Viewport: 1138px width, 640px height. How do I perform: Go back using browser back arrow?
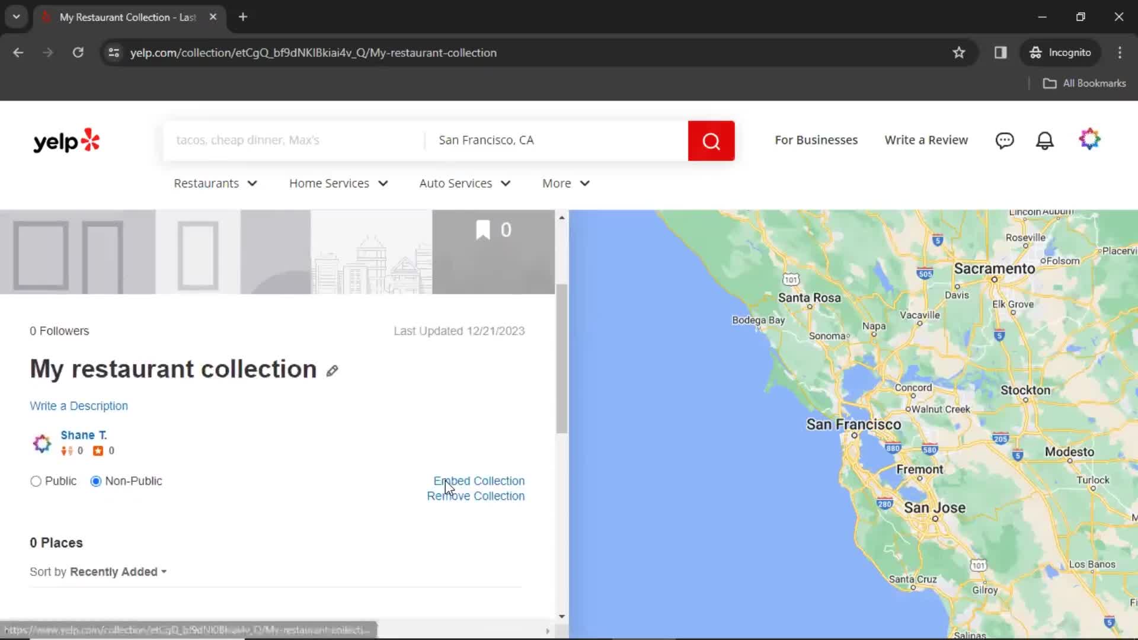18,53
